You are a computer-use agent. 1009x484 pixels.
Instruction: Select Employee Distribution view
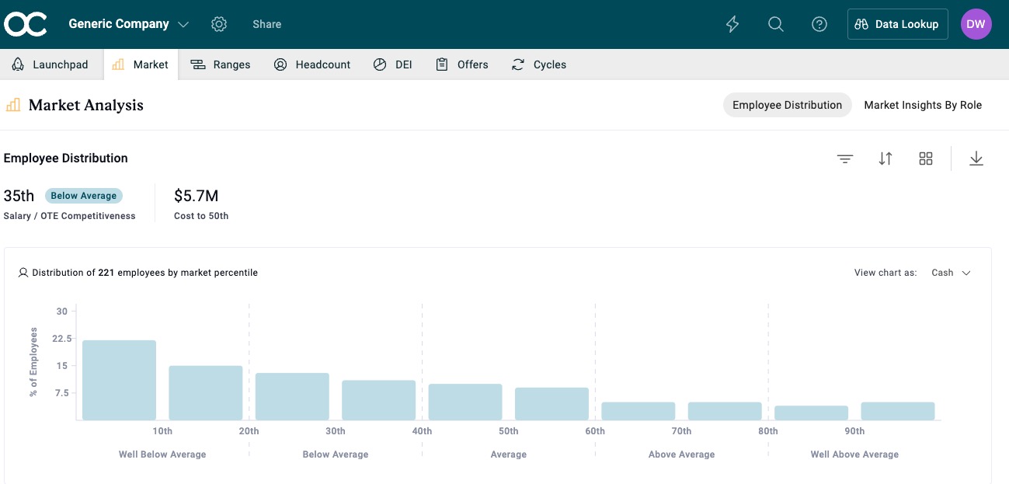(x=787, y=105)
